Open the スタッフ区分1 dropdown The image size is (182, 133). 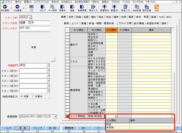click(x=48, y=70)
